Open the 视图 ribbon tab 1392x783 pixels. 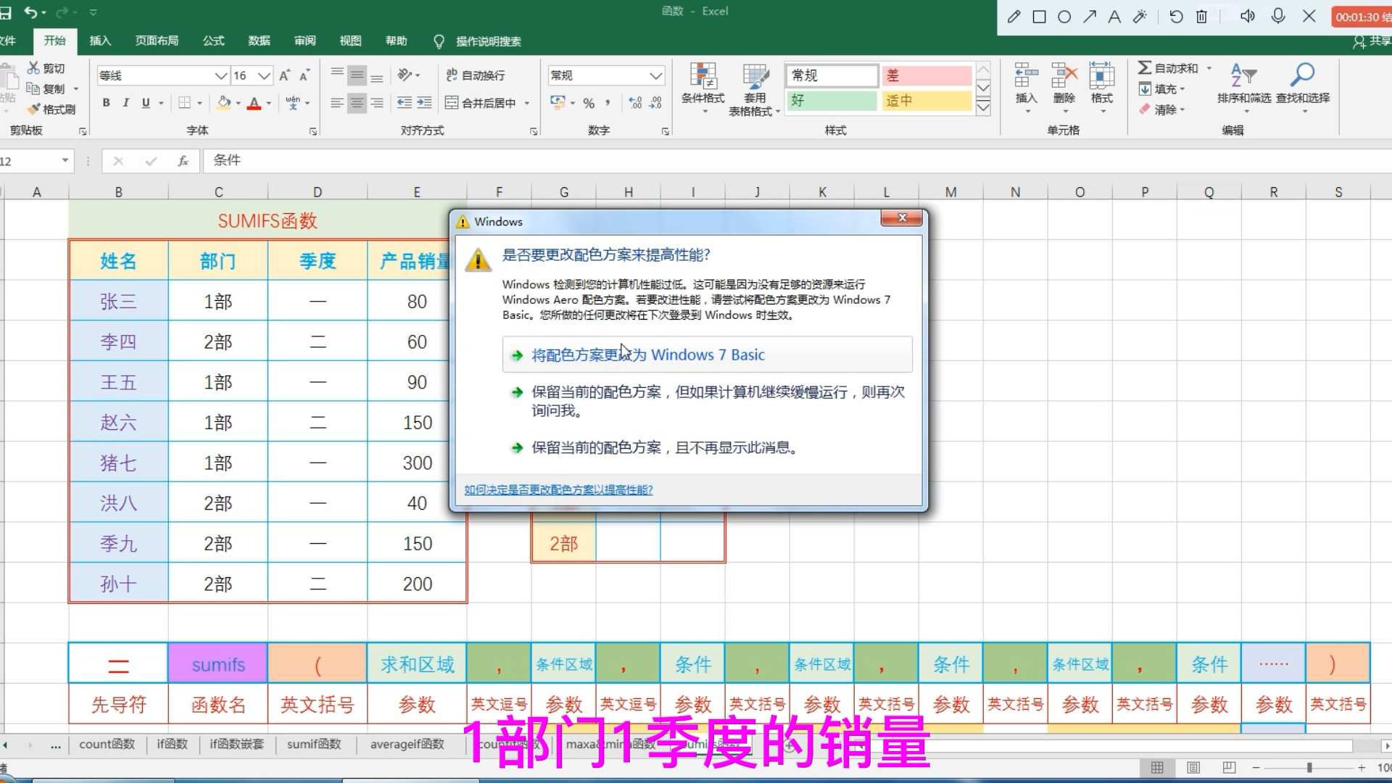tap(350, 41)
